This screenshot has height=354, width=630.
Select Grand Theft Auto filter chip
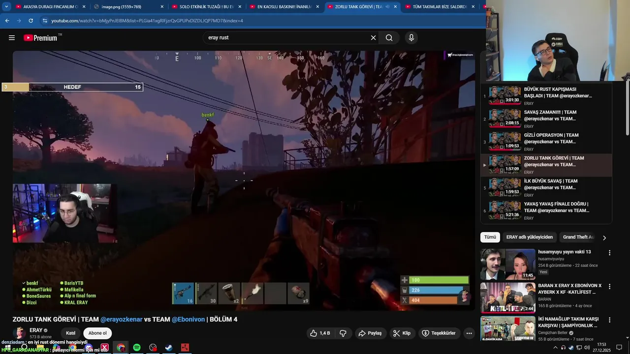click(x=578, y=237)
